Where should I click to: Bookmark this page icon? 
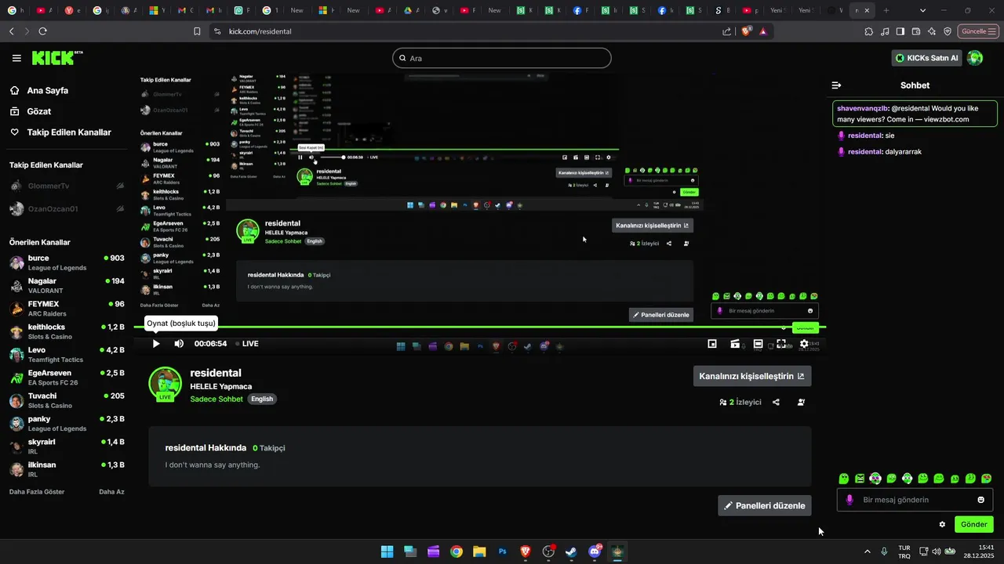197,31
